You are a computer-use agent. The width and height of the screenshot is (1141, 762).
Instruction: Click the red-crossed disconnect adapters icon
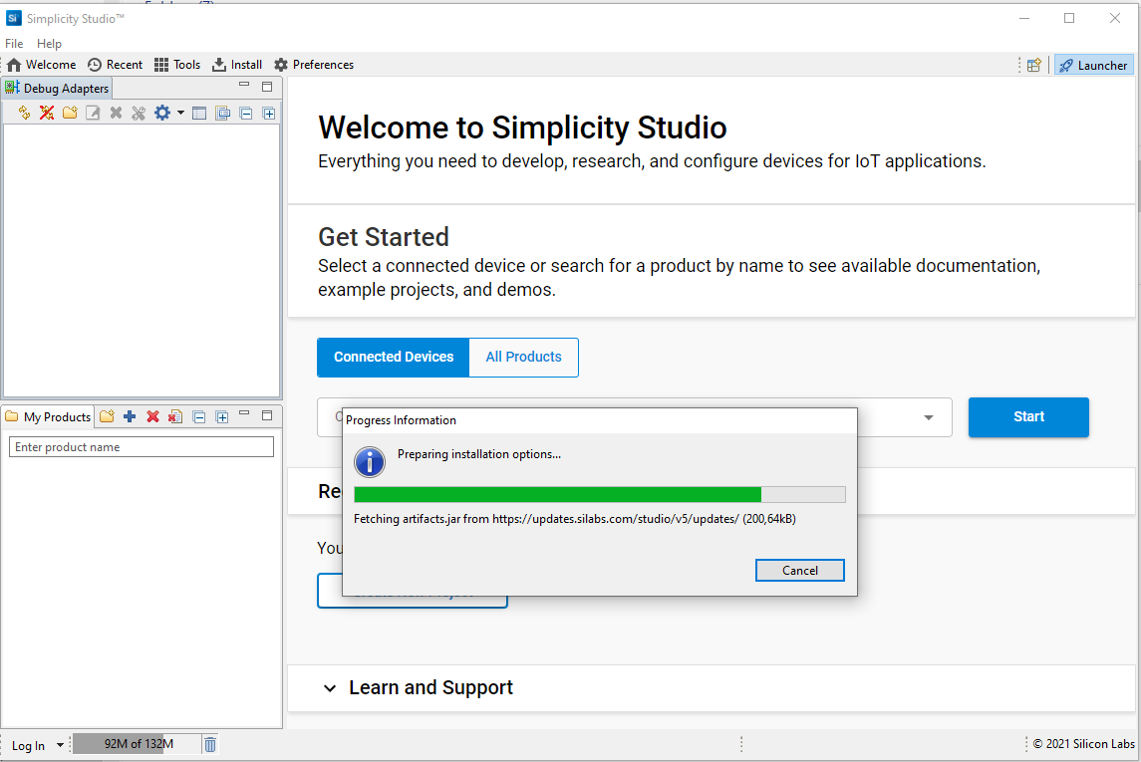[x=47, y=113]
